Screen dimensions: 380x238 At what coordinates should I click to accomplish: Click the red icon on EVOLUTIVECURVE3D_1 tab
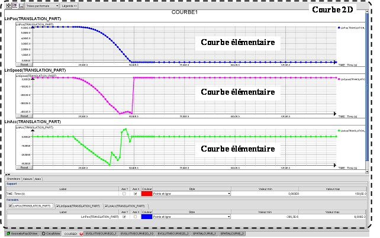(x=82, y=234)
